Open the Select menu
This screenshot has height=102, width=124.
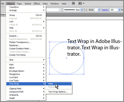(x=28, y=4)
